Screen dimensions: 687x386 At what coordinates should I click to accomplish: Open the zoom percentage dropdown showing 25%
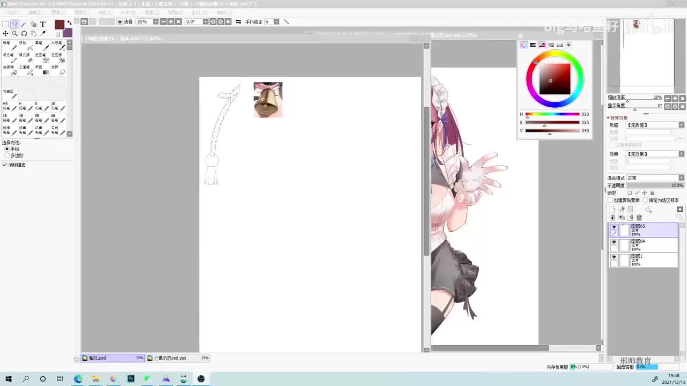pyautogui.click(x=156, y=22)
